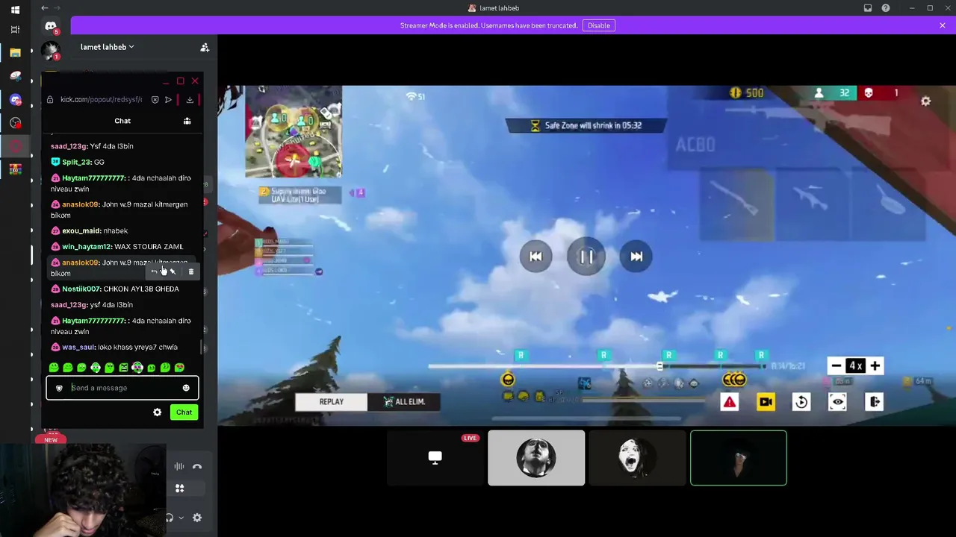Screen dimensions: 956x537
Task: Switch to the ALL ELIM. tab
Action: pyautogui.click(x=404, y=402)
